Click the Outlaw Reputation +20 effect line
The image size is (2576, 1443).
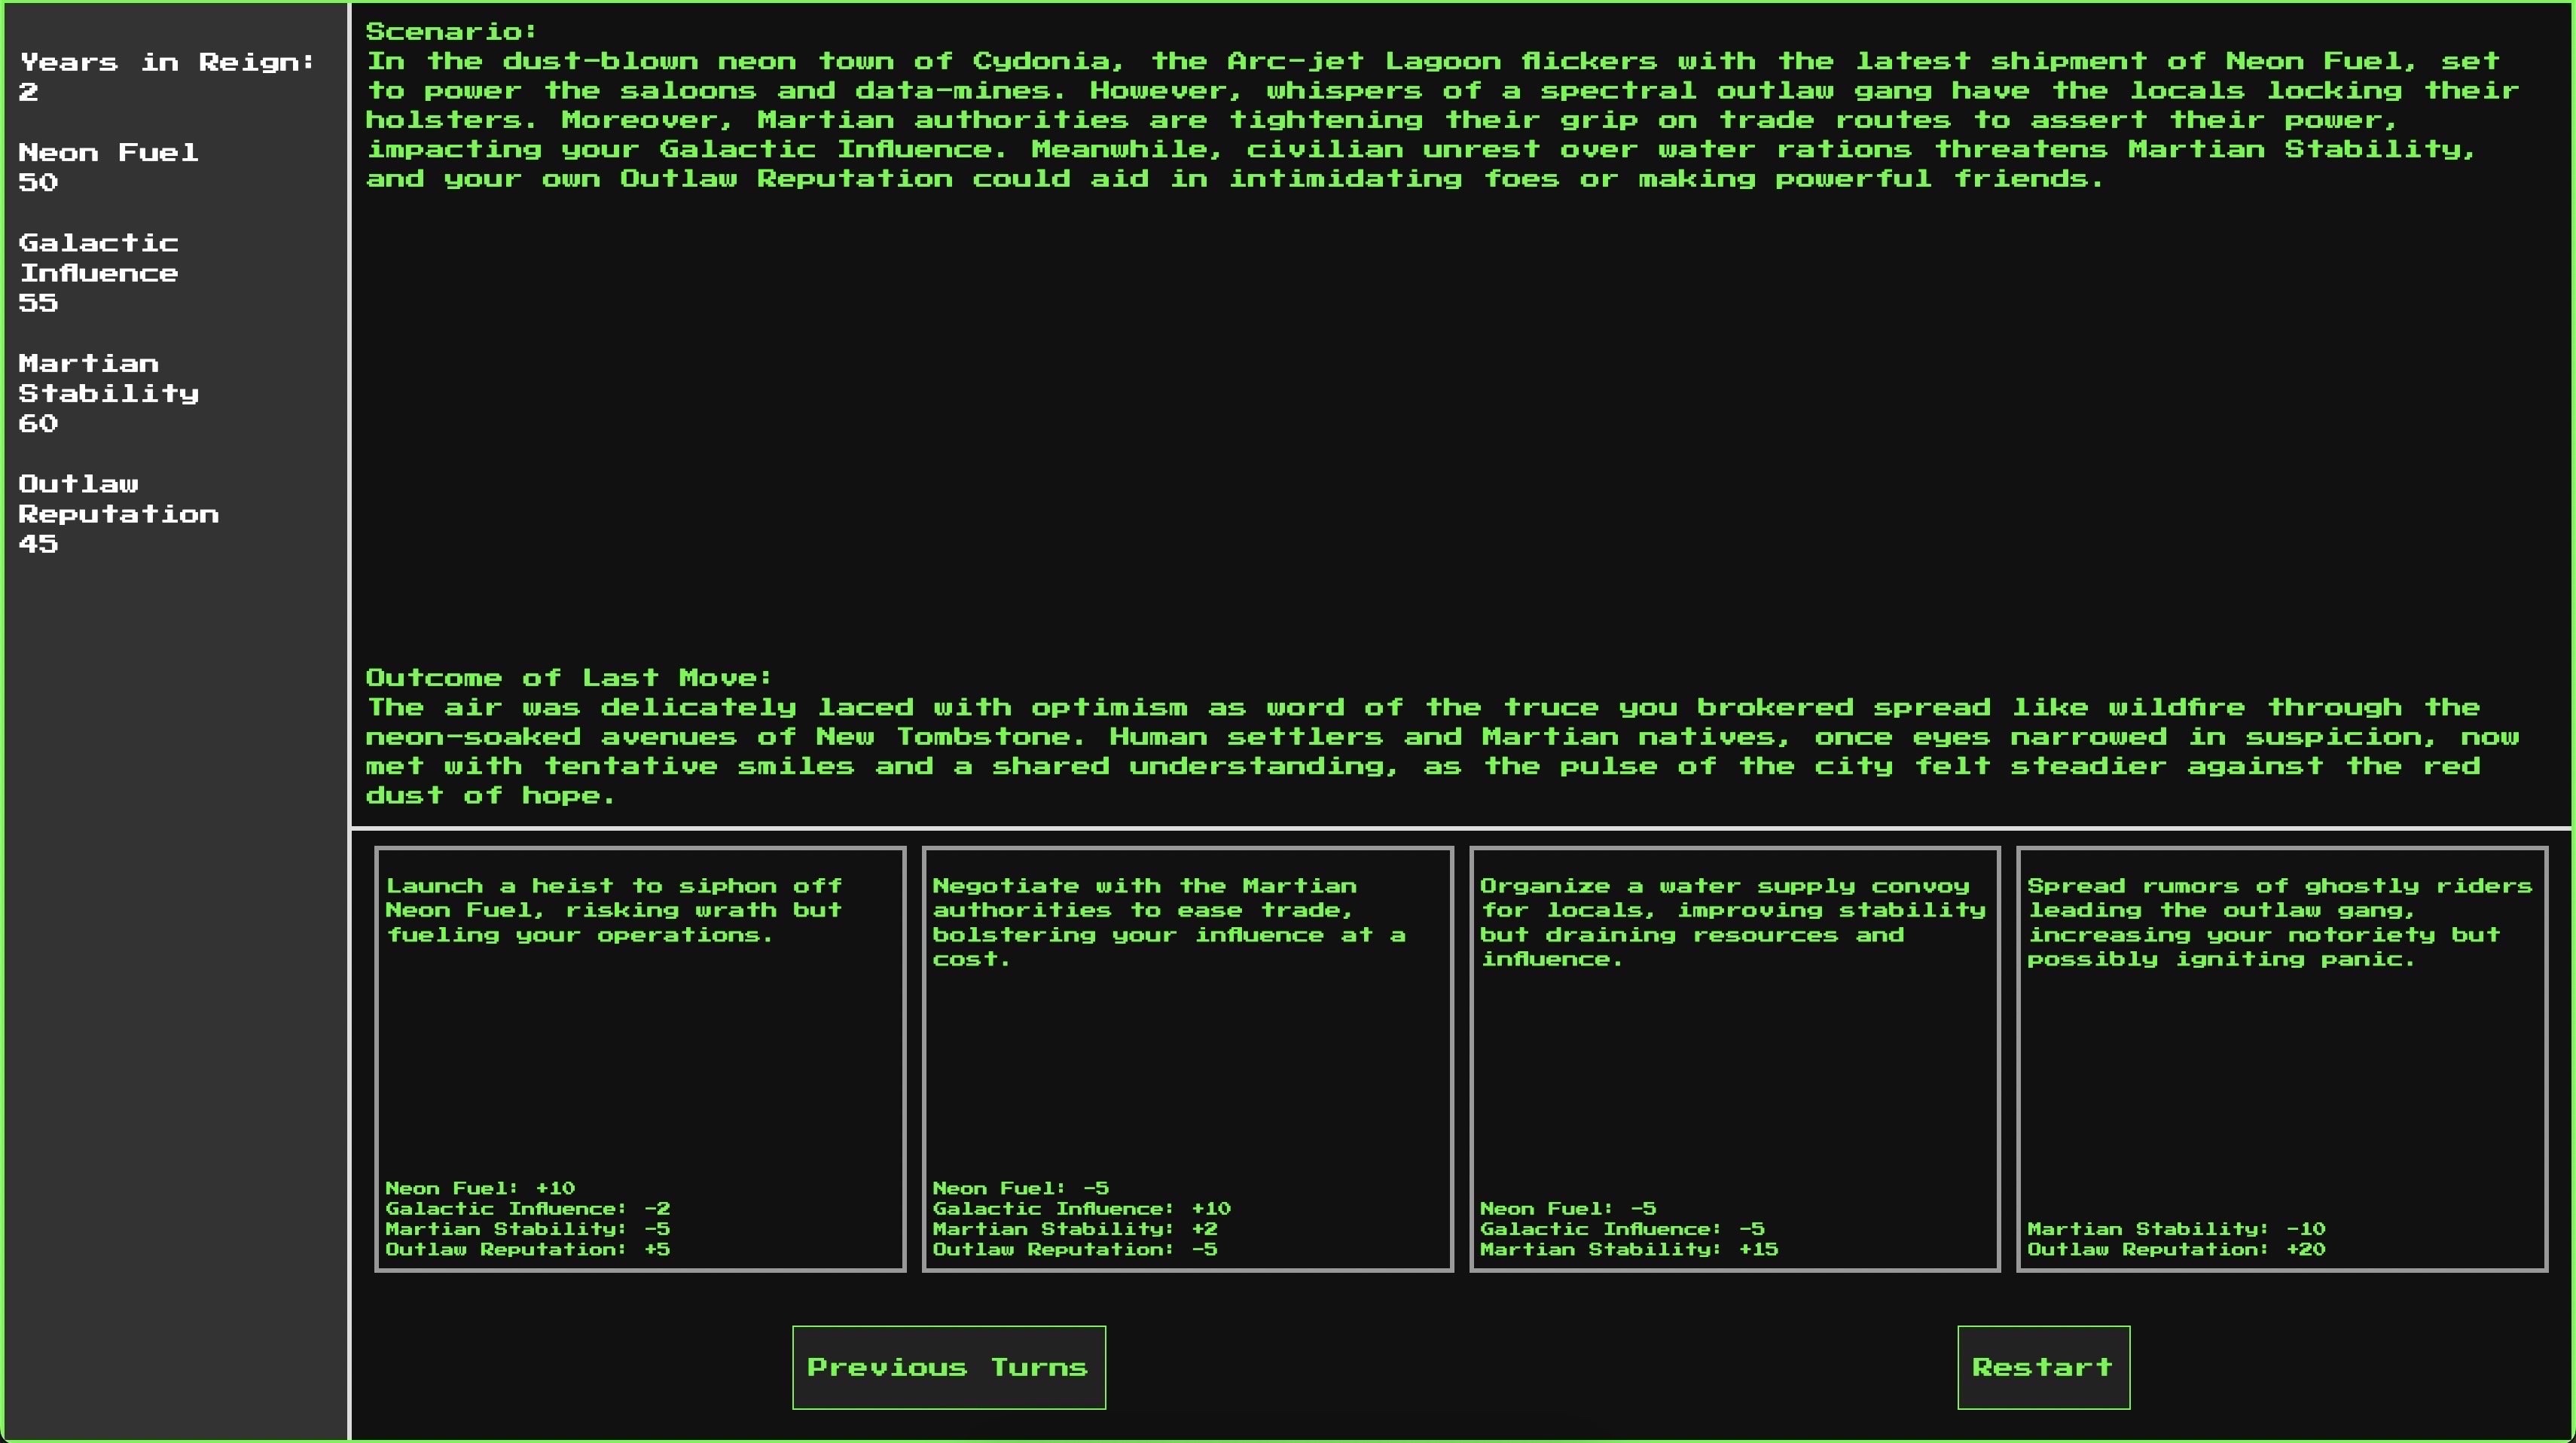(2175, 1249)
